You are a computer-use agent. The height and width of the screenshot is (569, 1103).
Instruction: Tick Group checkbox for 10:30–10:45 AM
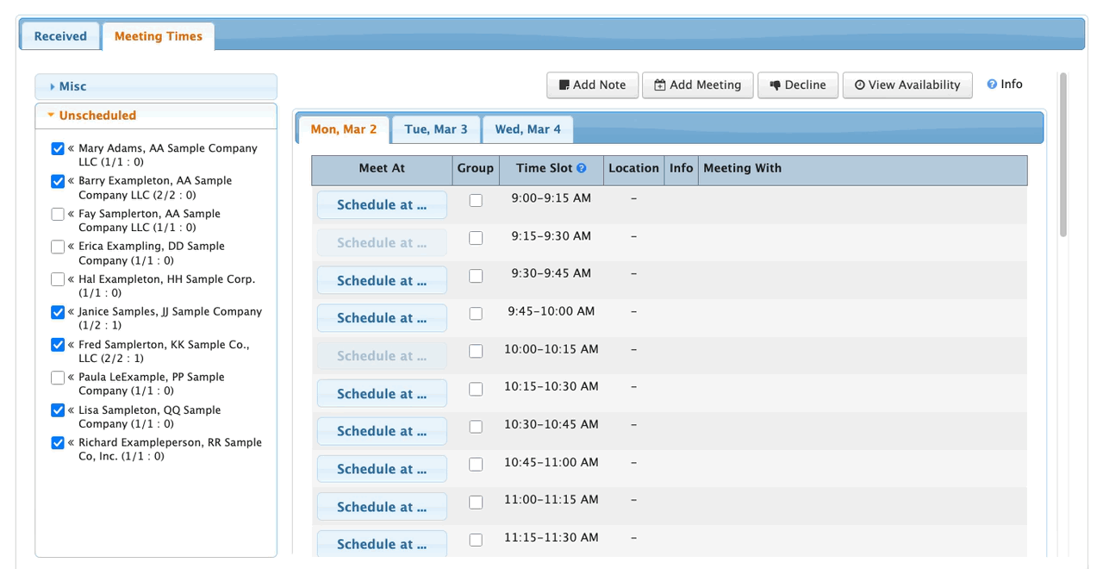pos(476,427)
